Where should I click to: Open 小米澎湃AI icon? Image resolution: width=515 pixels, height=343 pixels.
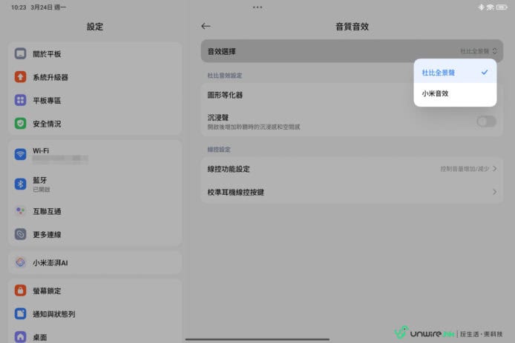click(21, 263)
